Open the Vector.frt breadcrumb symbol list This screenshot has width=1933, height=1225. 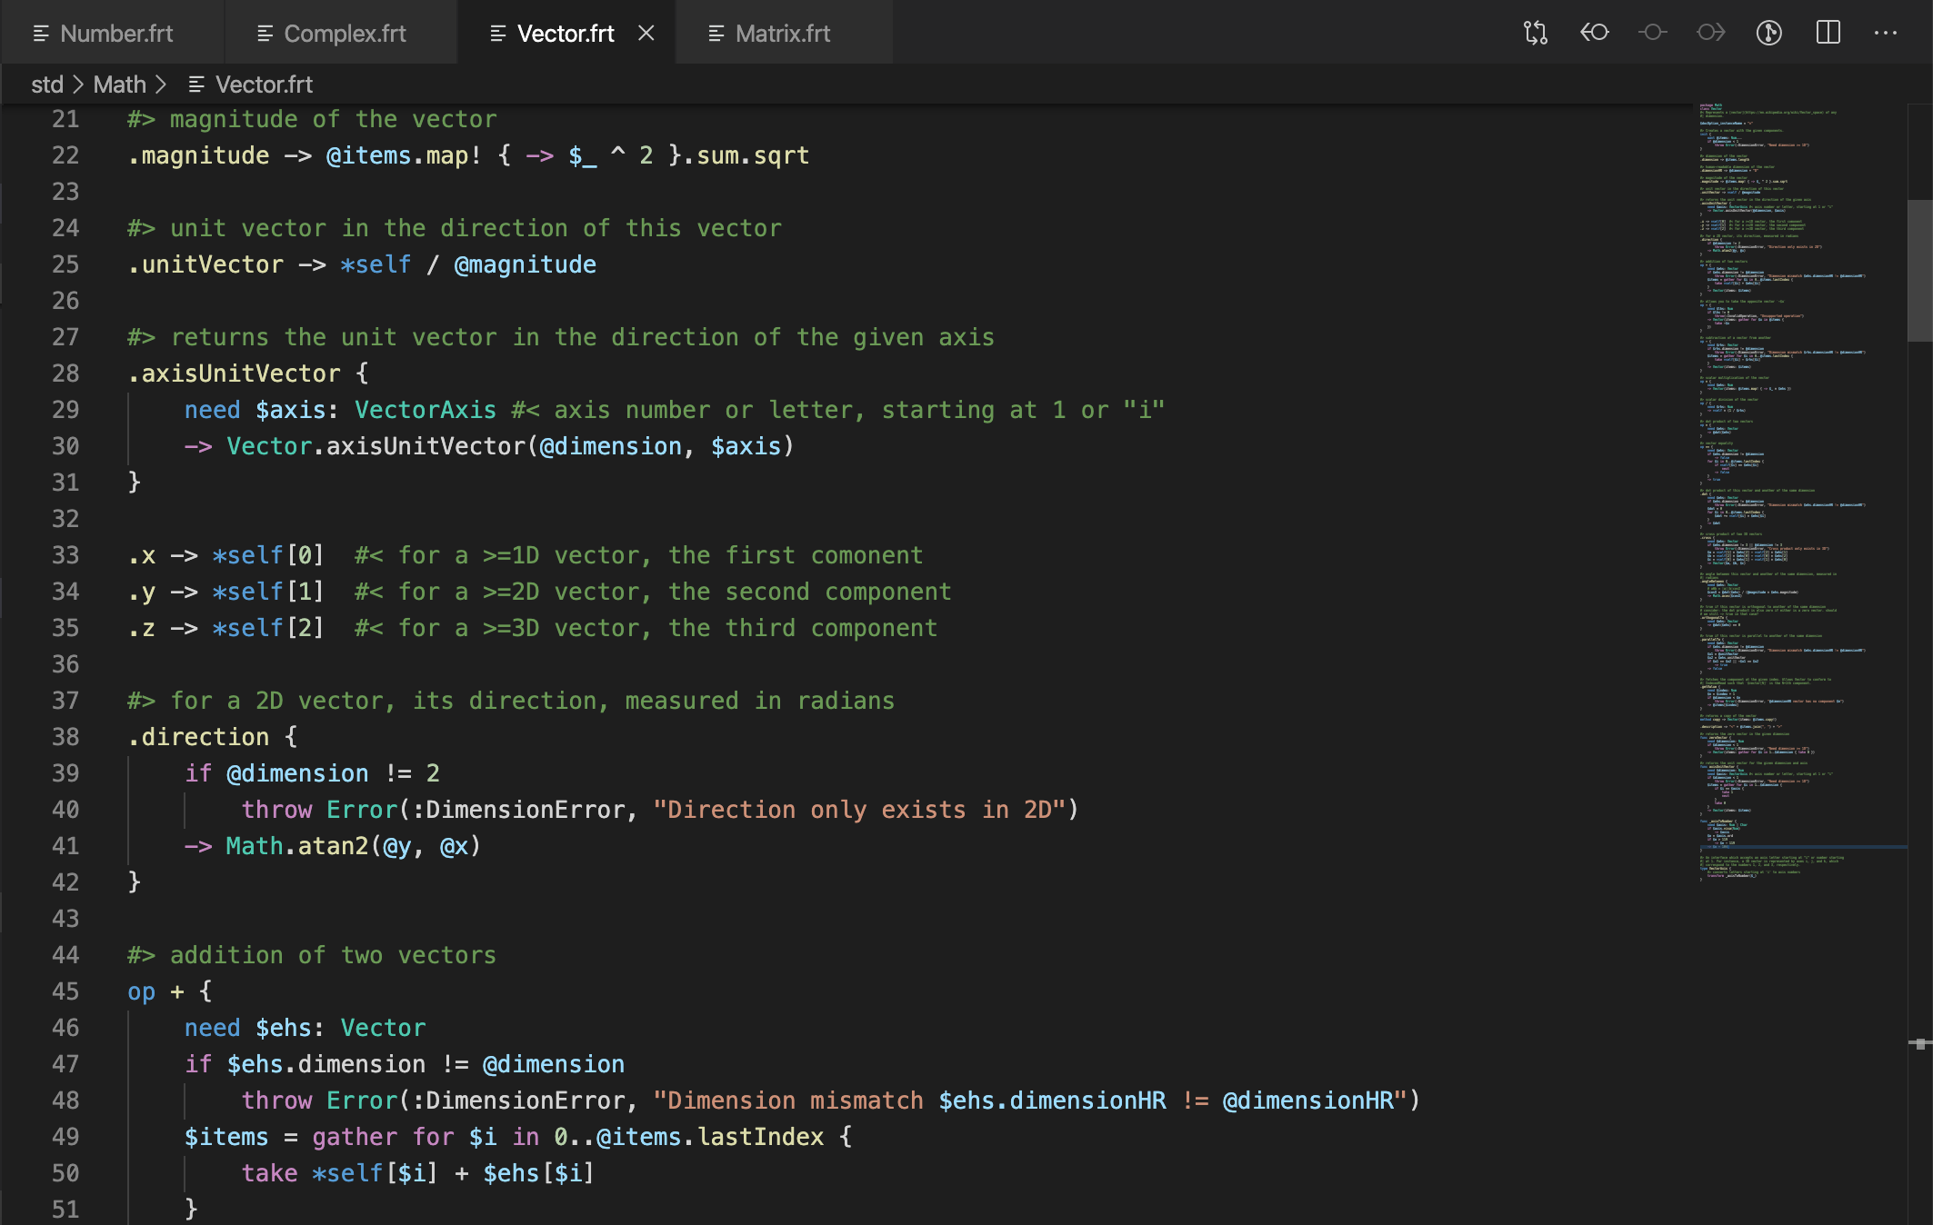(x=264, y=85)
